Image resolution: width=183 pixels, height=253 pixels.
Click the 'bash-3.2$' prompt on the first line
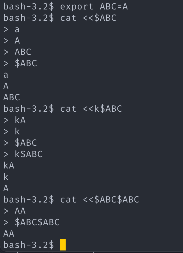(x=29, y=7)
